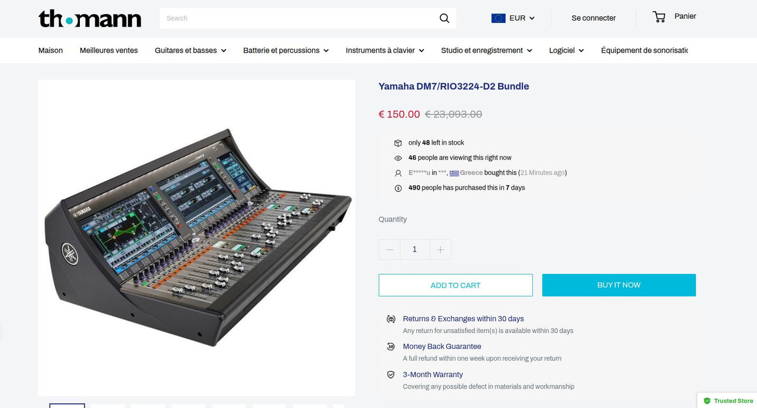The image size is (757, 408).
Task: Click the Yamaha DM7 product image
Action: pyautogui.click(x=197, y=238)
